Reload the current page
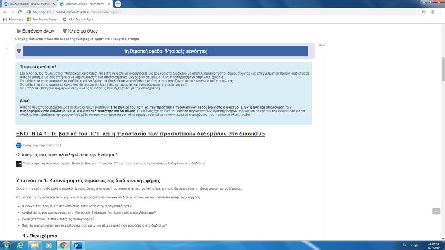The image size is (445, 250). coord(20,12)
